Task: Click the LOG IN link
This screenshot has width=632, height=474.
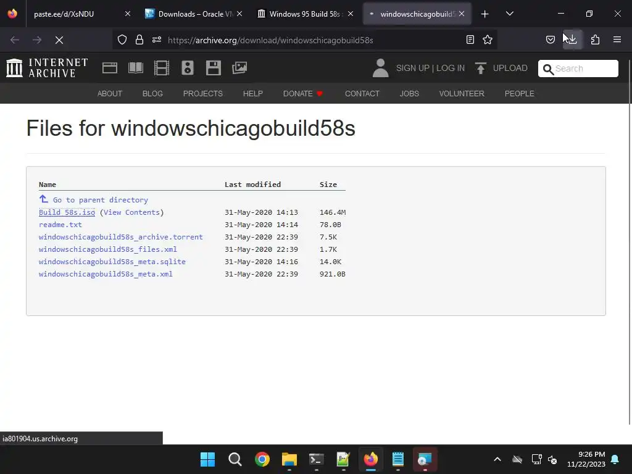Action: click(x=450, y=68)
